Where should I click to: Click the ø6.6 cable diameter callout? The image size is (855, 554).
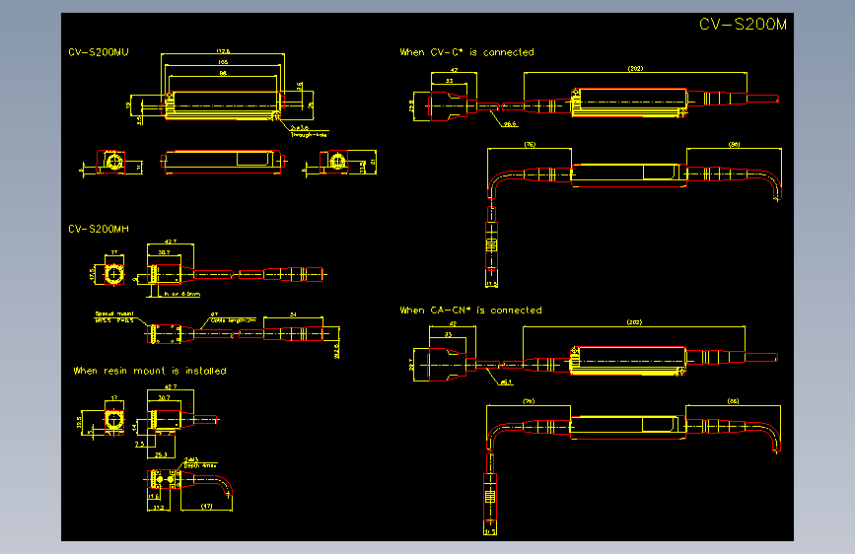[x=511, y=124]
